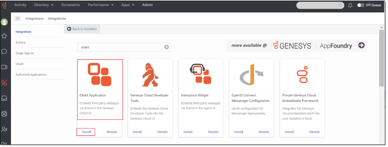The height and width of the screenshot is (147, 388).
Task: Click the magnifier in top search box
Action: coord(340,5)
